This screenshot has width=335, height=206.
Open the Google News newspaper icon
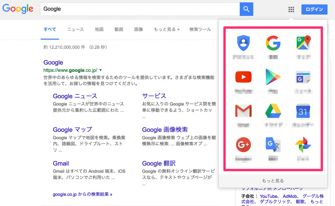click(x=303, y=77)
